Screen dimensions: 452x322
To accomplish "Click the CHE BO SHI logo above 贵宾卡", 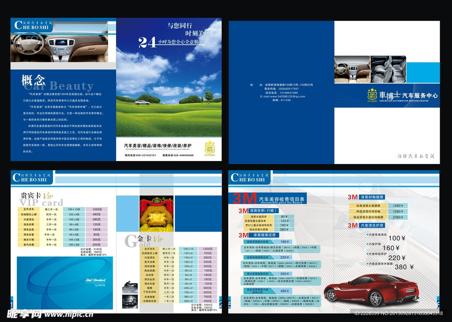I will [32, 177].
